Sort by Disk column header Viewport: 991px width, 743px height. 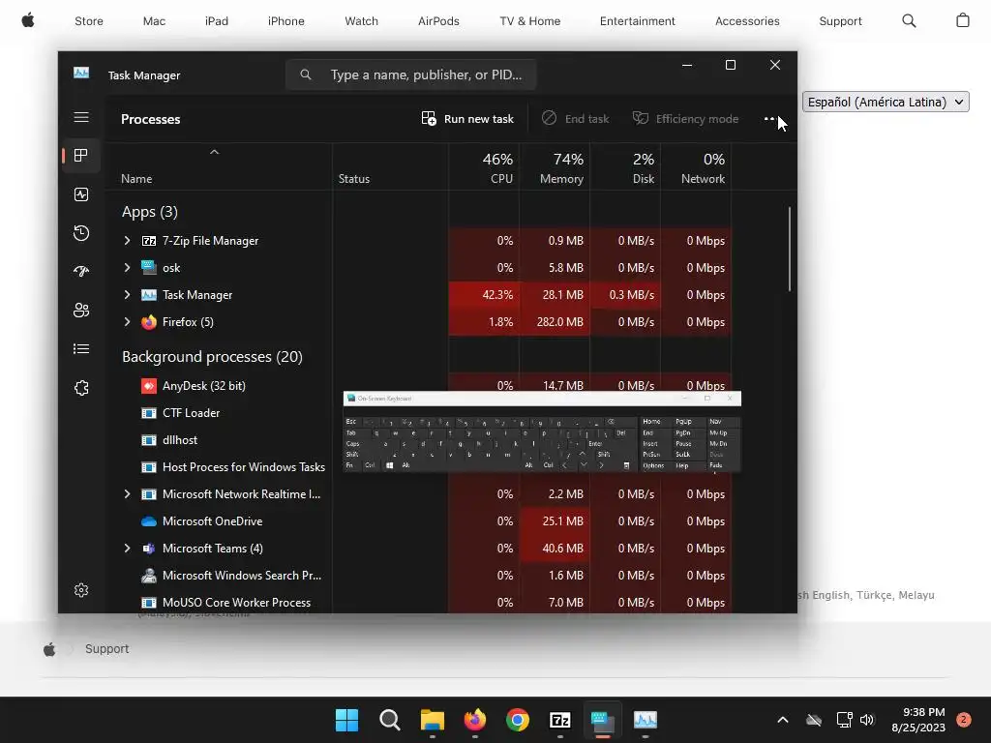coord(626,167)
